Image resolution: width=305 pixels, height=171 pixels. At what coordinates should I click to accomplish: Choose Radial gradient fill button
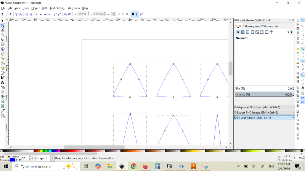[252, 32]
